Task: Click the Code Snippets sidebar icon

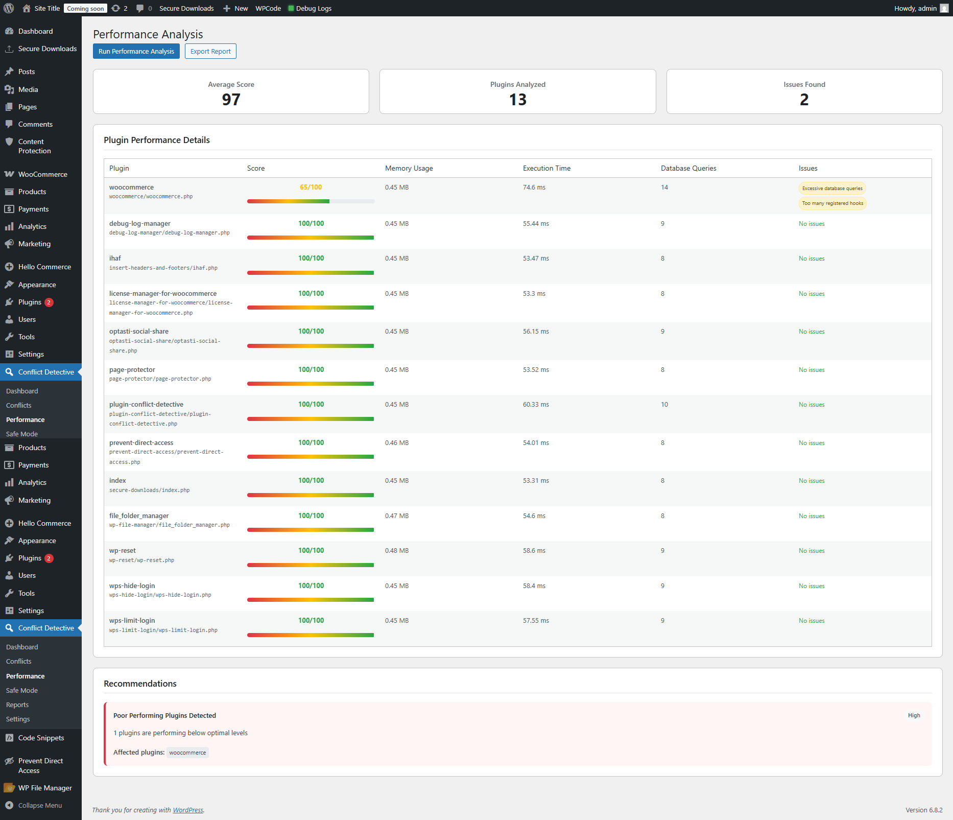Action: [9, 738]
